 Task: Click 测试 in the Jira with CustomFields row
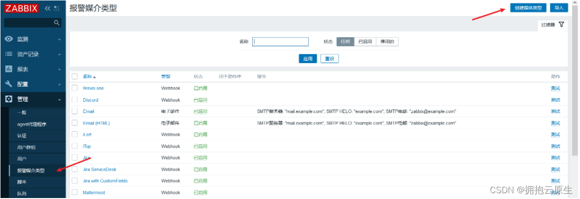[x=555, y=181]
